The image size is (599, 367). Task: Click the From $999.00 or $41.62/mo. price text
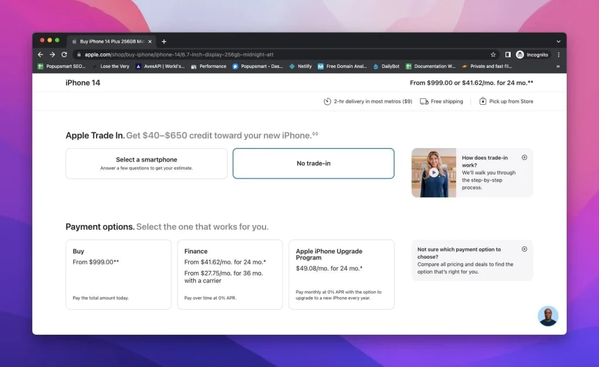(x=471, y=83)
